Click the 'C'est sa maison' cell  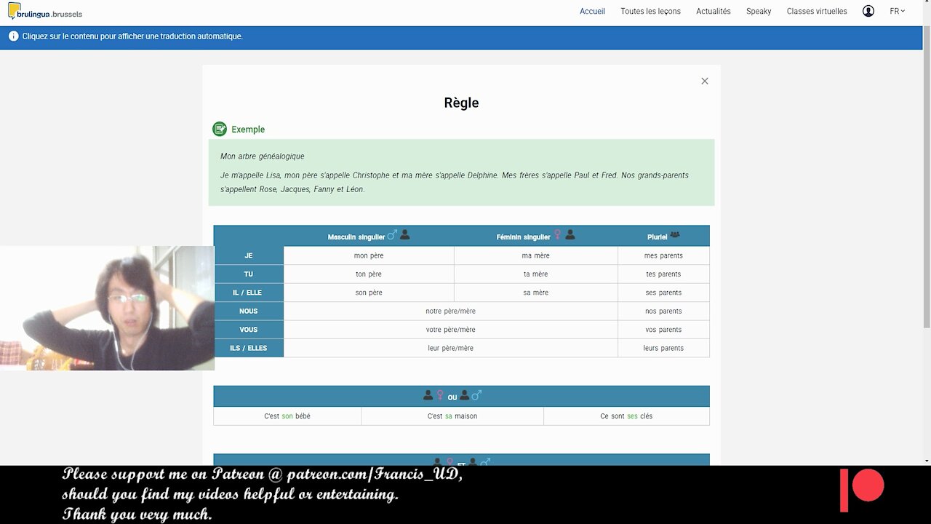(x=452, y=416)
